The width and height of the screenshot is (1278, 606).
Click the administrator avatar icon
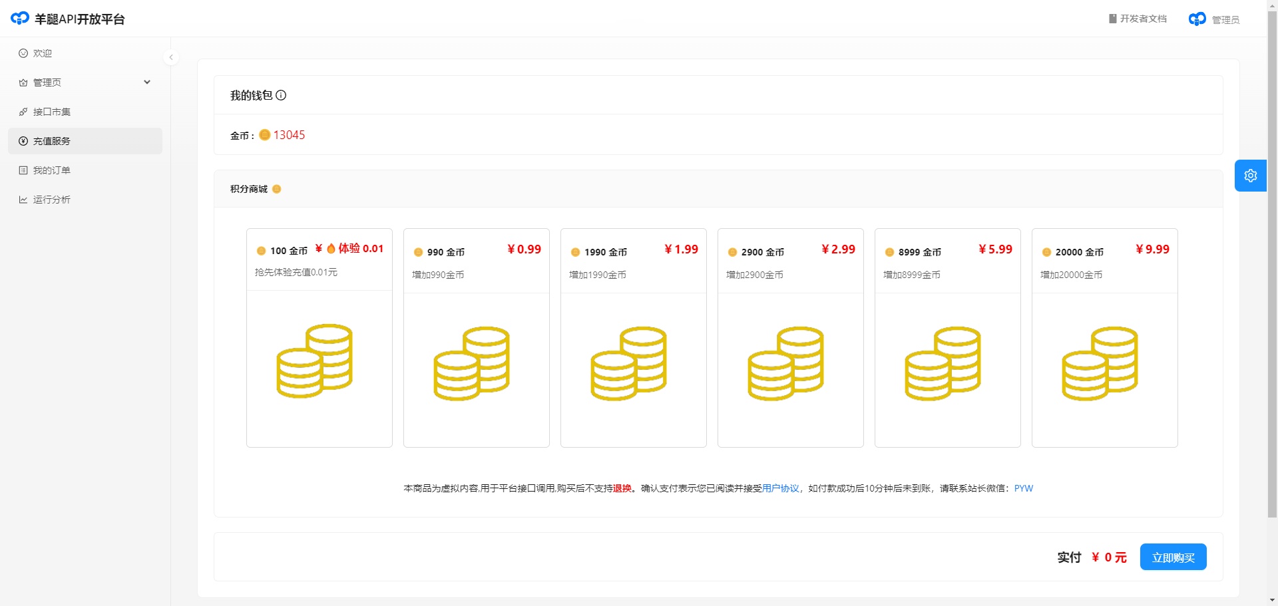pyautogui.click(x=1197, y=19)
